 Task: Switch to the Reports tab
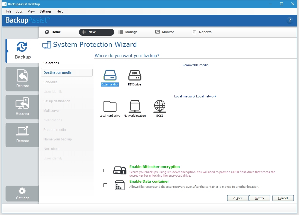[x=202, y=32]
